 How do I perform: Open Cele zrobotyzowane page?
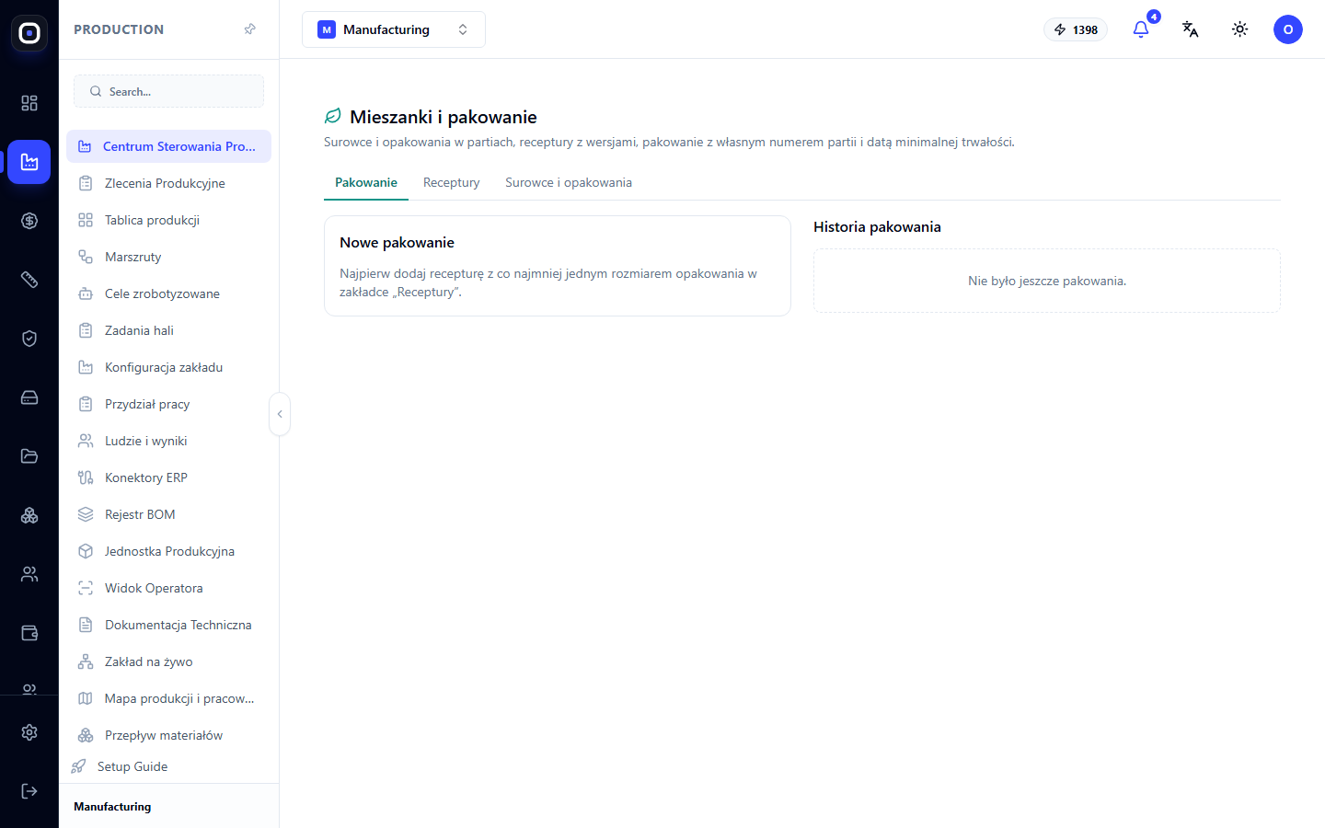(x=169, y=293)
